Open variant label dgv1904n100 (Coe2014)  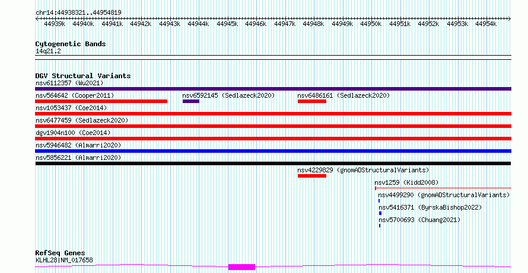pyautogui.click(x=73, y=133)
